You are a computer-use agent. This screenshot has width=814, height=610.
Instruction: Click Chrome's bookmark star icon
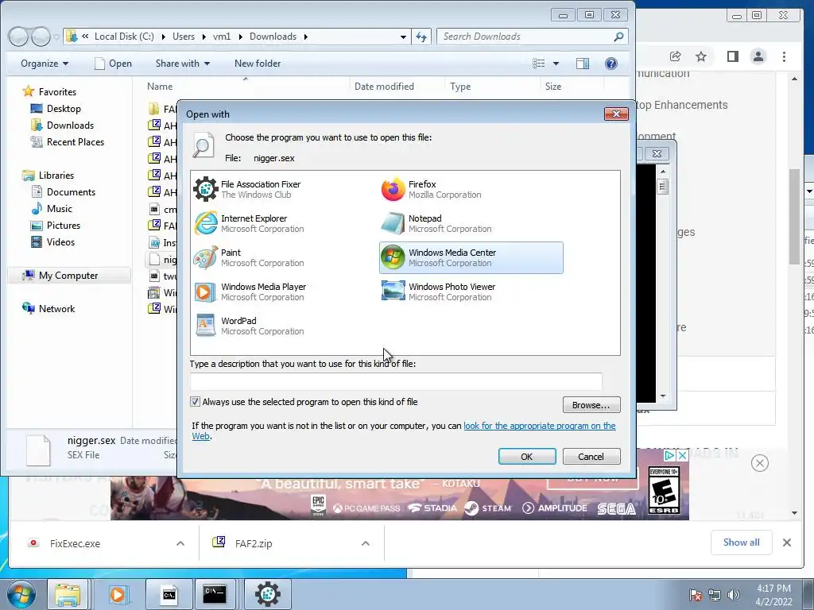[x=701, y=56]
